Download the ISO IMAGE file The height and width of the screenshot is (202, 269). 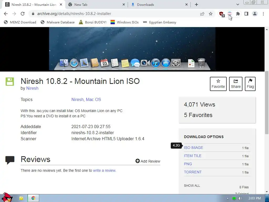pyautogui.click(x=194, y=148)
